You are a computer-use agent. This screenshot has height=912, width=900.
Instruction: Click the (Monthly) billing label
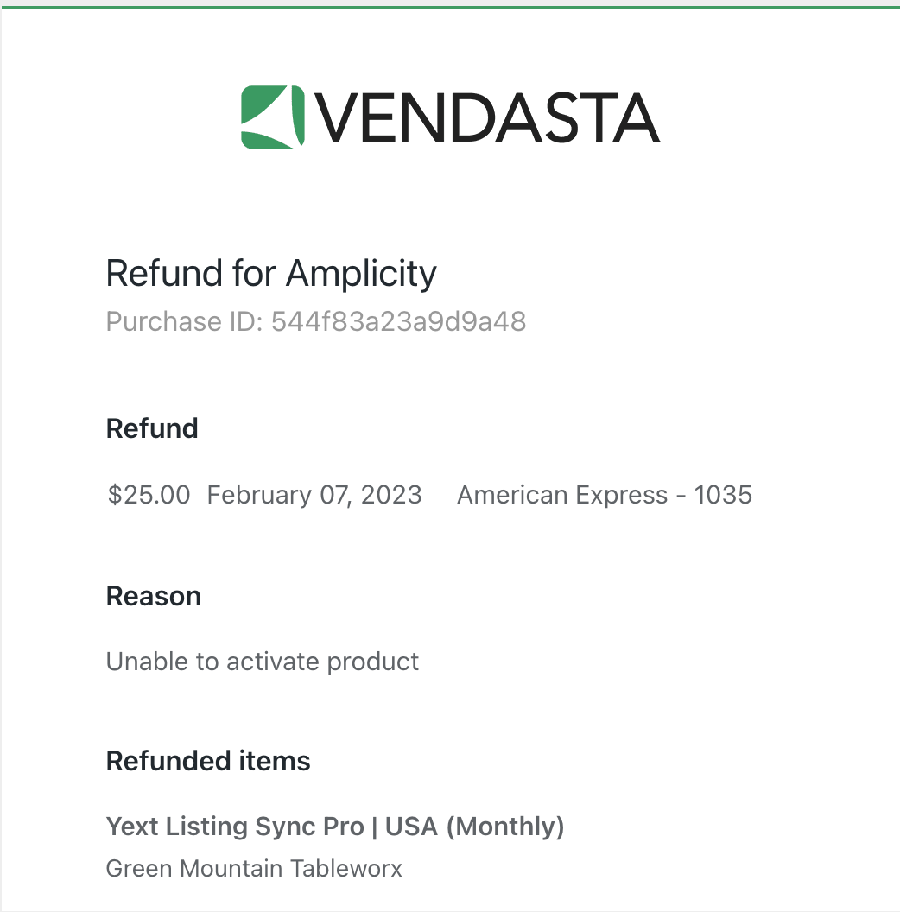pyautogui.click(x=505, y=827)
